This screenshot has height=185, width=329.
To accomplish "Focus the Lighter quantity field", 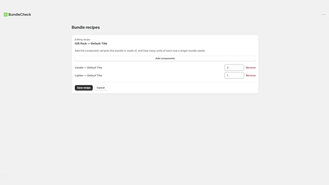I will tap(234, 75).
